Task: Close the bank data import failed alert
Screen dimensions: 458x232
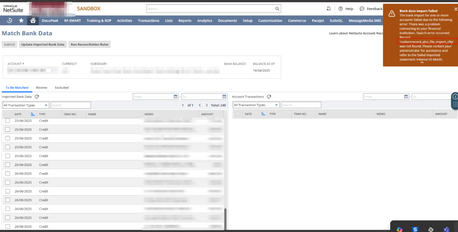Action: 456,9
